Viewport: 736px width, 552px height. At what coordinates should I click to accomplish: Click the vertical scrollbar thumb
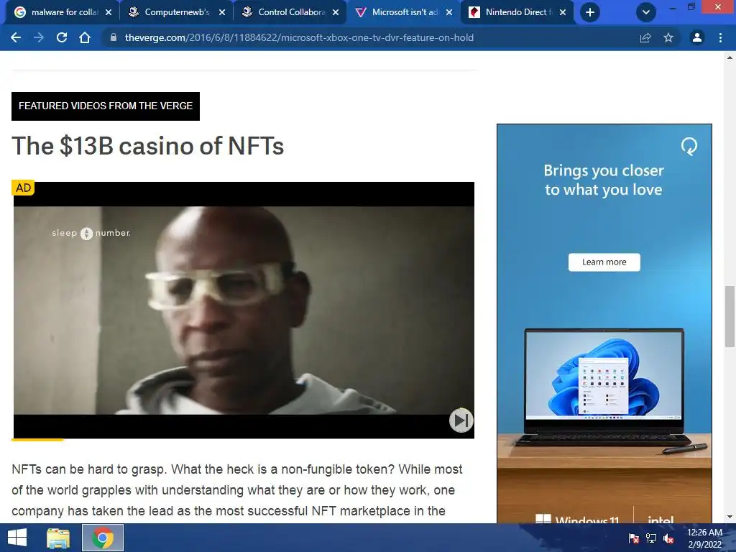pyautogui.click(x=730, y=316)
